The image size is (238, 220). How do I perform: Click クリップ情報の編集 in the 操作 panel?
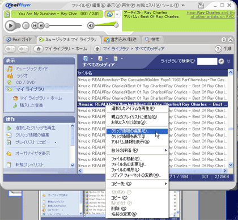32,135
